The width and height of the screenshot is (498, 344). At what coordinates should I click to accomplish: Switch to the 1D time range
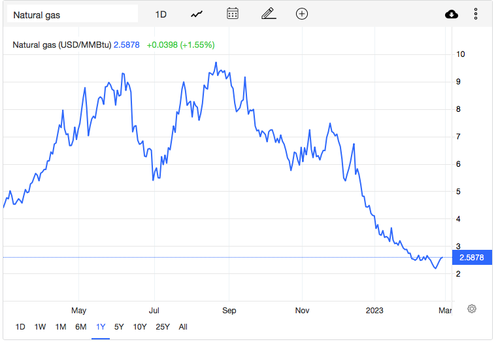pyautogui.click(x=20, y=327)
